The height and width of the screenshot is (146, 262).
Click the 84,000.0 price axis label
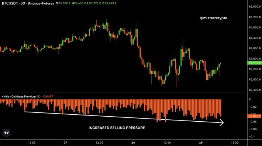tap(255, 48)
